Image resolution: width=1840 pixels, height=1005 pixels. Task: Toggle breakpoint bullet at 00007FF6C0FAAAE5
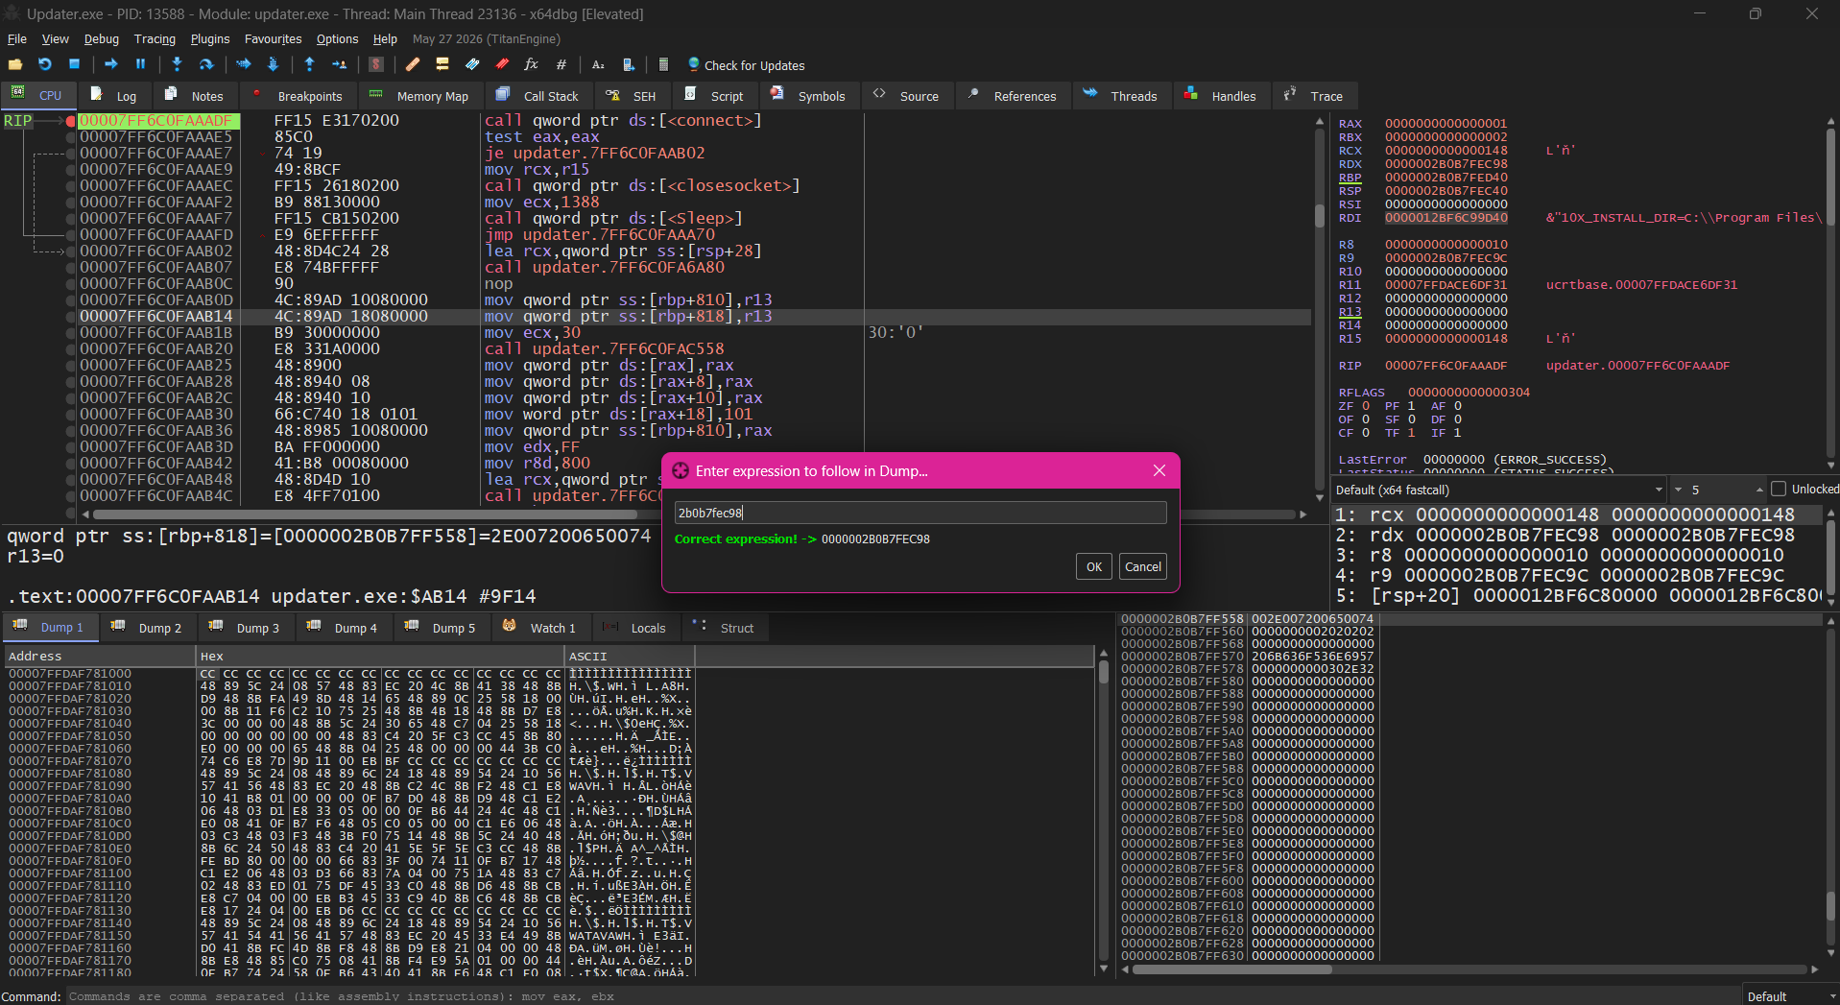(71, 137)
